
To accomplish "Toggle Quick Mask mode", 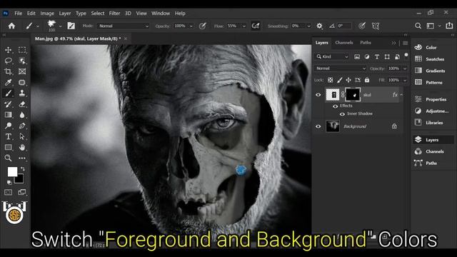I will (x=8, y=192).
